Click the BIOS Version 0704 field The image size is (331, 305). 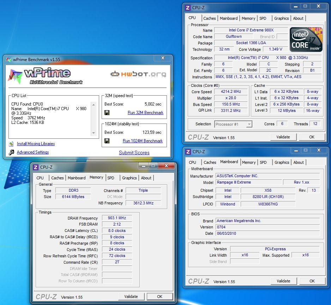coord(268,227)
